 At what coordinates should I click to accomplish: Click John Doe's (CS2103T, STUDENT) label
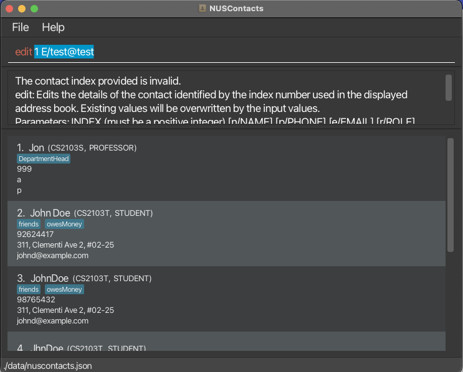coord(113,213)
